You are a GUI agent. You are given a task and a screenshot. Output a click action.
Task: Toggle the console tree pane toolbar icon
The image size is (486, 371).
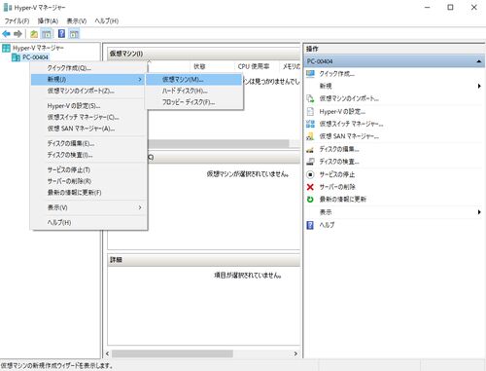tap(47, 34)
